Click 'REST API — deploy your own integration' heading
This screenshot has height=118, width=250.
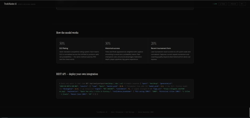click(x=77, y=74)
